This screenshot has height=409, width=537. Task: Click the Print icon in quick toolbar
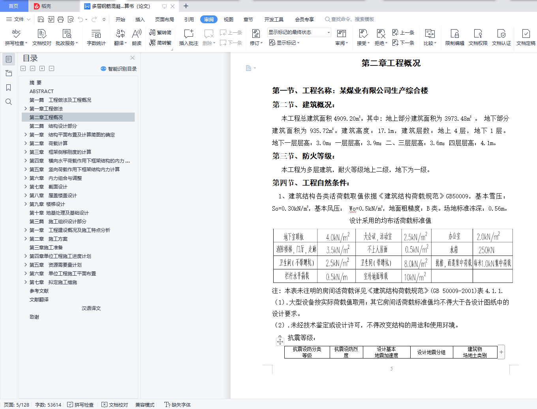[x=60, y=19]
